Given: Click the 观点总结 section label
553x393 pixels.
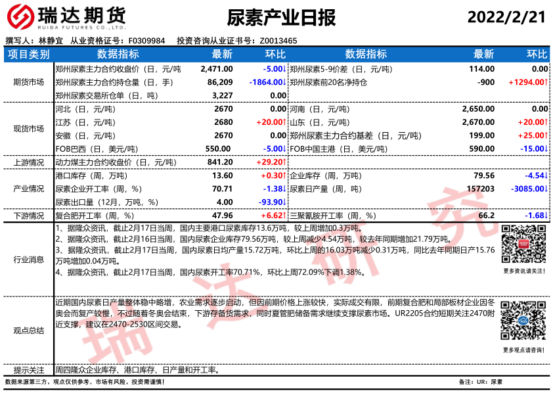Looking at the screenshot, I should click(x=28, y=331).
